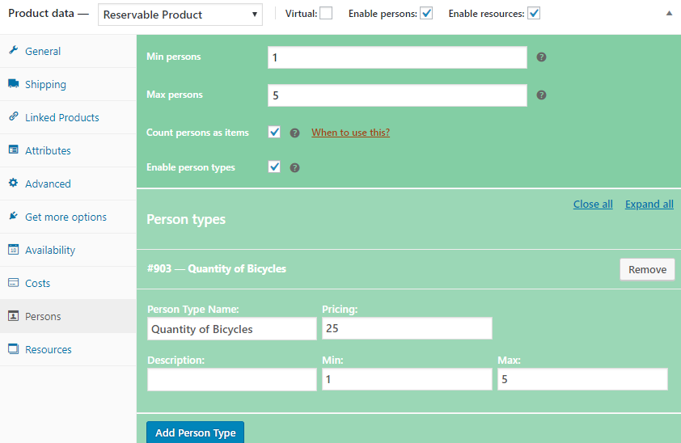Click help icon next to Count persons as items
The image size is (681, 443).
click(295, 133)
